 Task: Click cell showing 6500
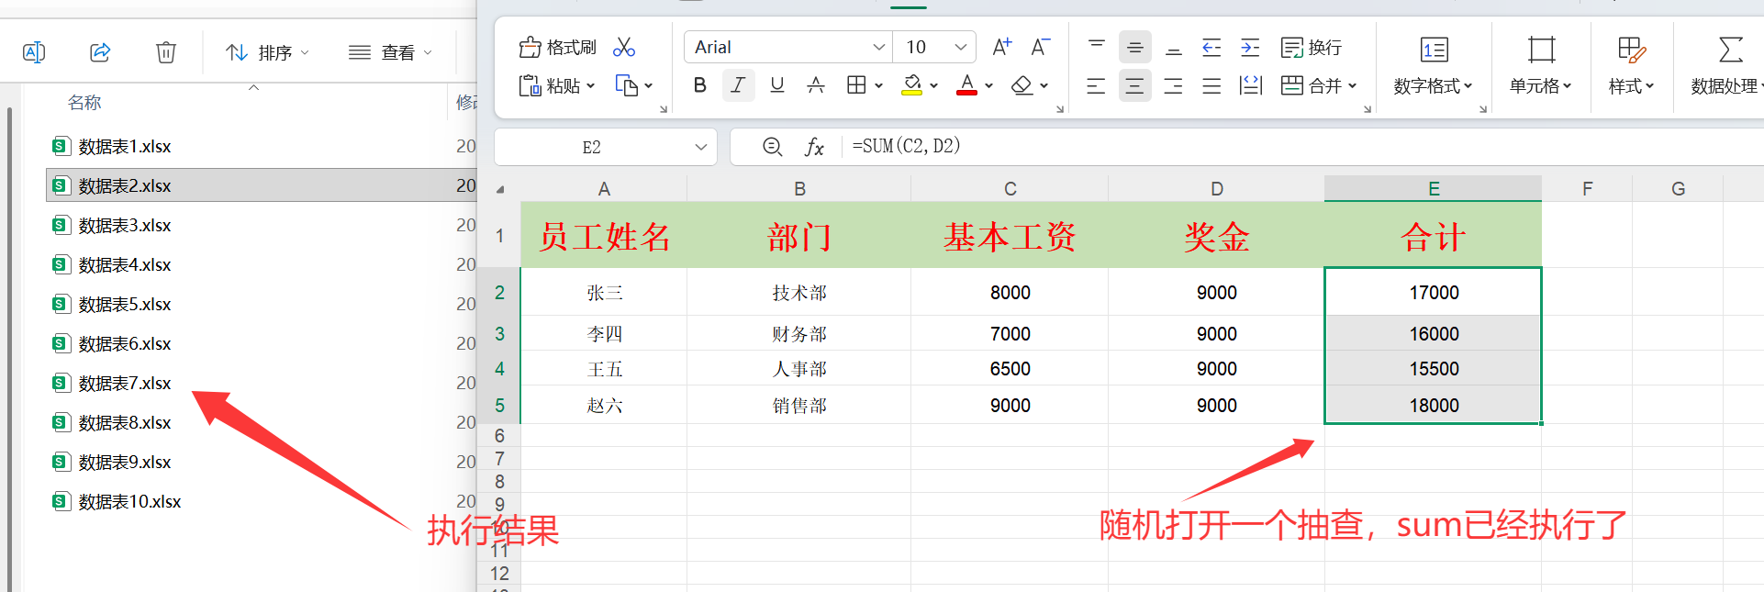(x=1010, y=368)
